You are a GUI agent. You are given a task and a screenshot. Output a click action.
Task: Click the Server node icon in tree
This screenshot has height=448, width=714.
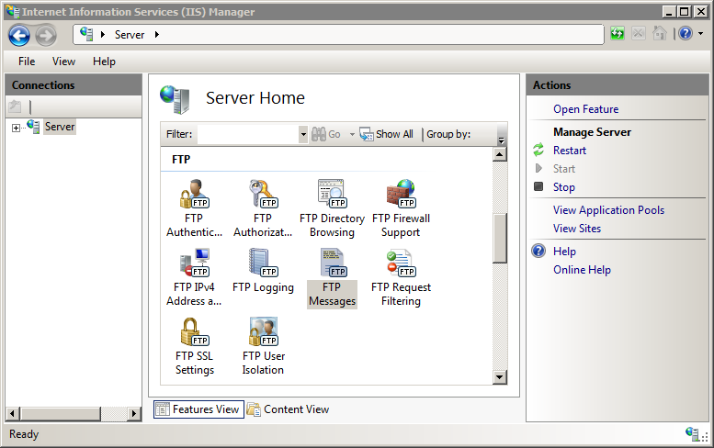click(33, 127)
